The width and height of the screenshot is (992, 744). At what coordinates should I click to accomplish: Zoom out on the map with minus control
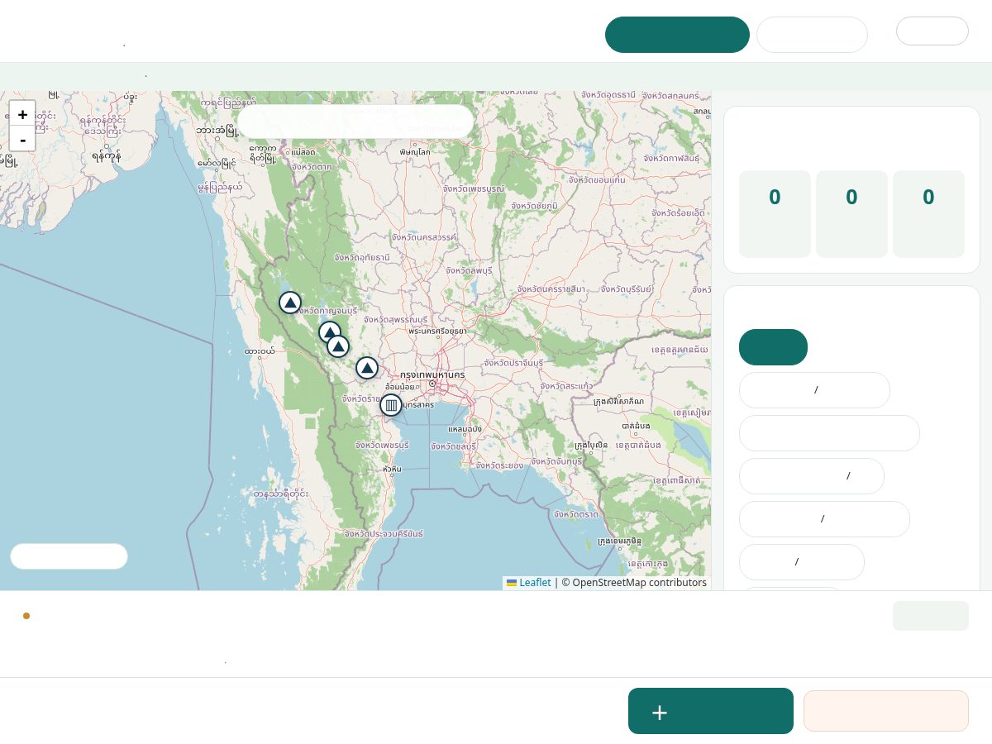coord(22,139)
